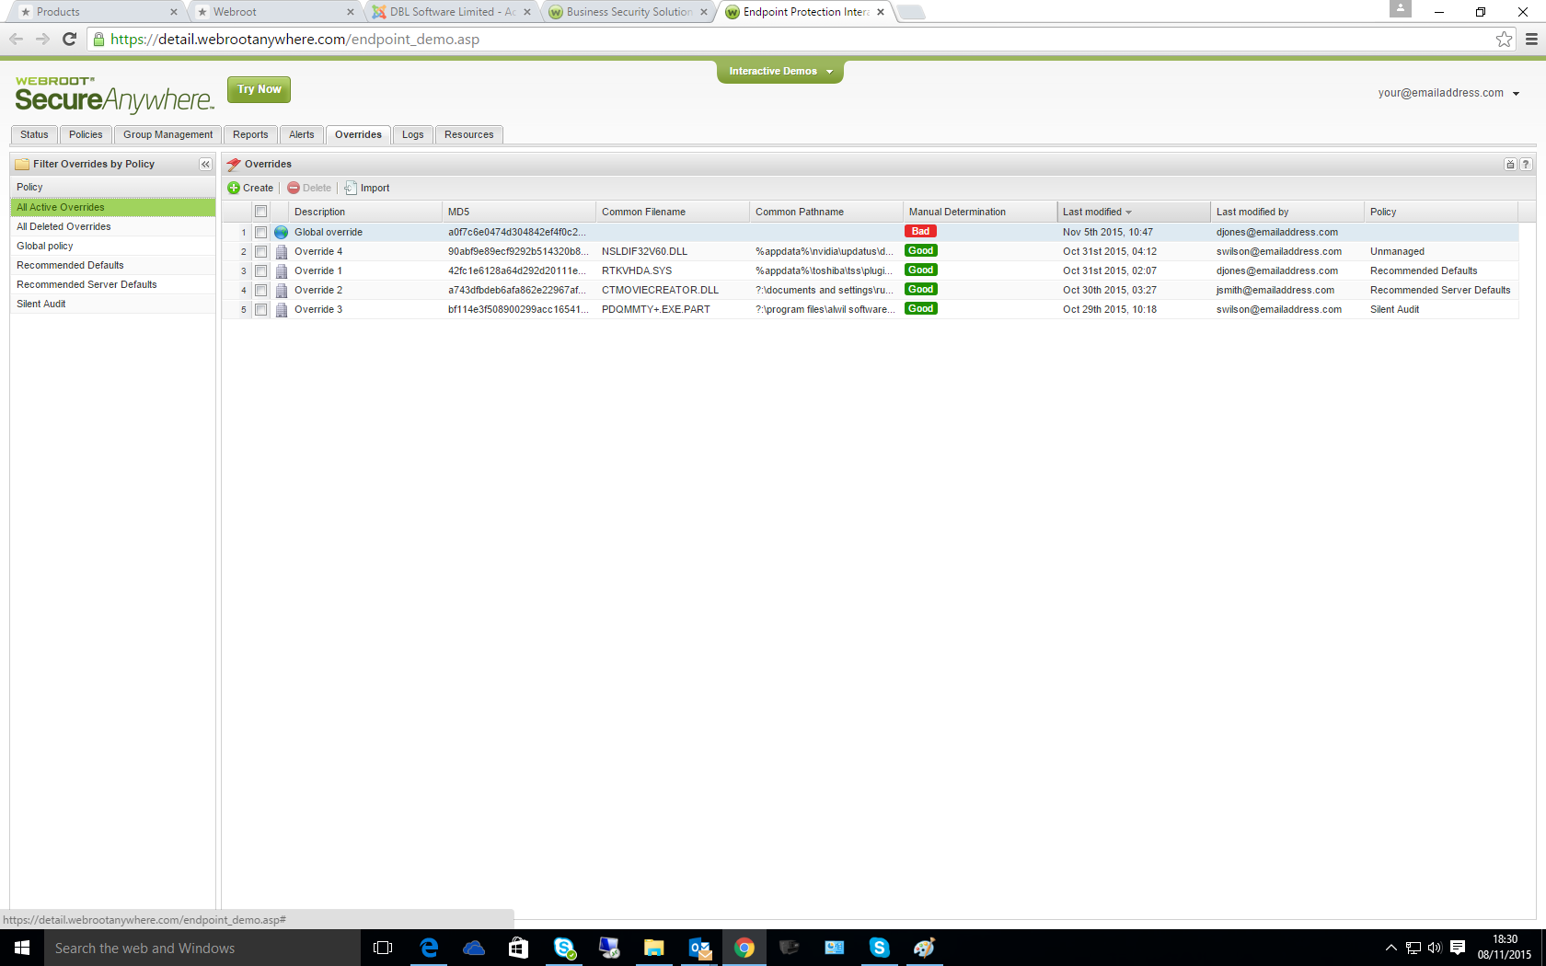Screen dimensions: 1546x966
Task: Click the file icon for Override 1
Action: (282, 270)
